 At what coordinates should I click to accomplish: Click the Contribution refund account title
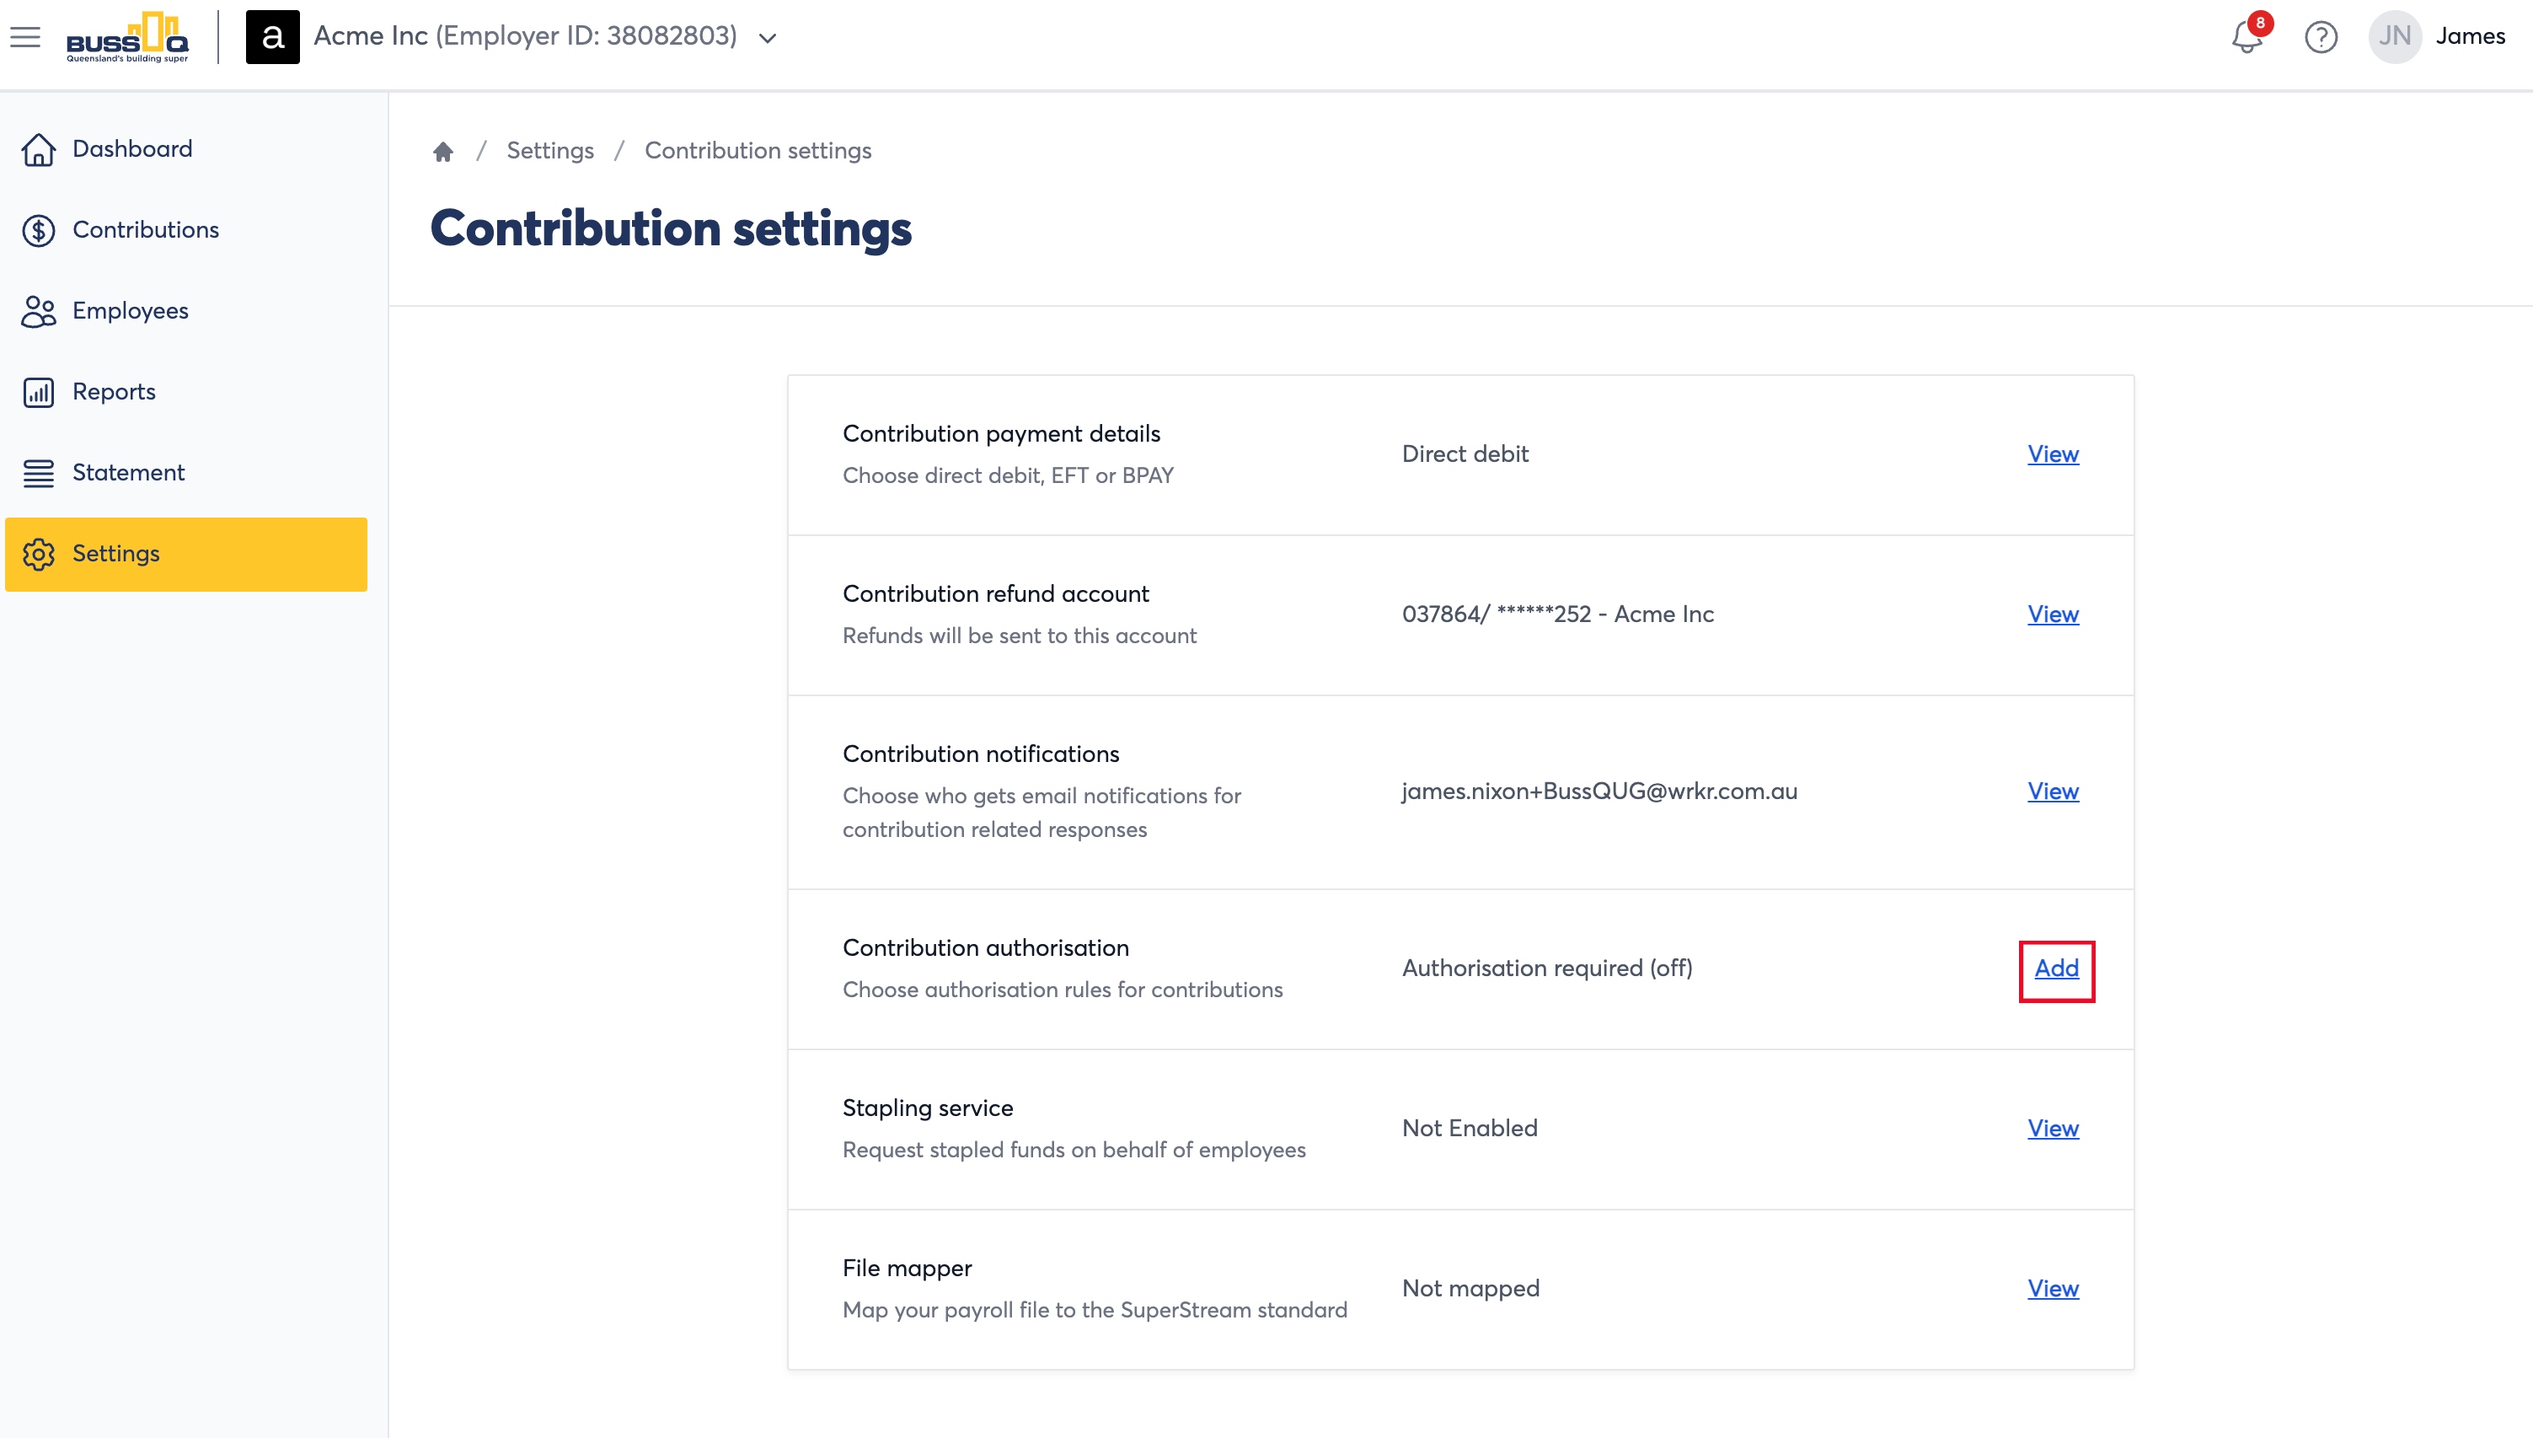click(x=996, y=593)
